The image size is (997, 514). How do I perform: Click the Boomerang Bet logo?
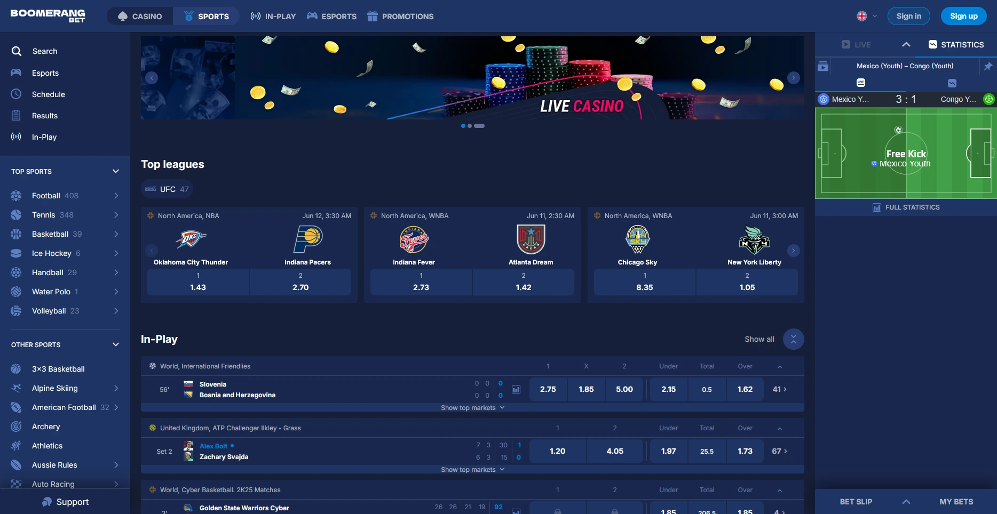pyautogui.click(x=48, y=15)
